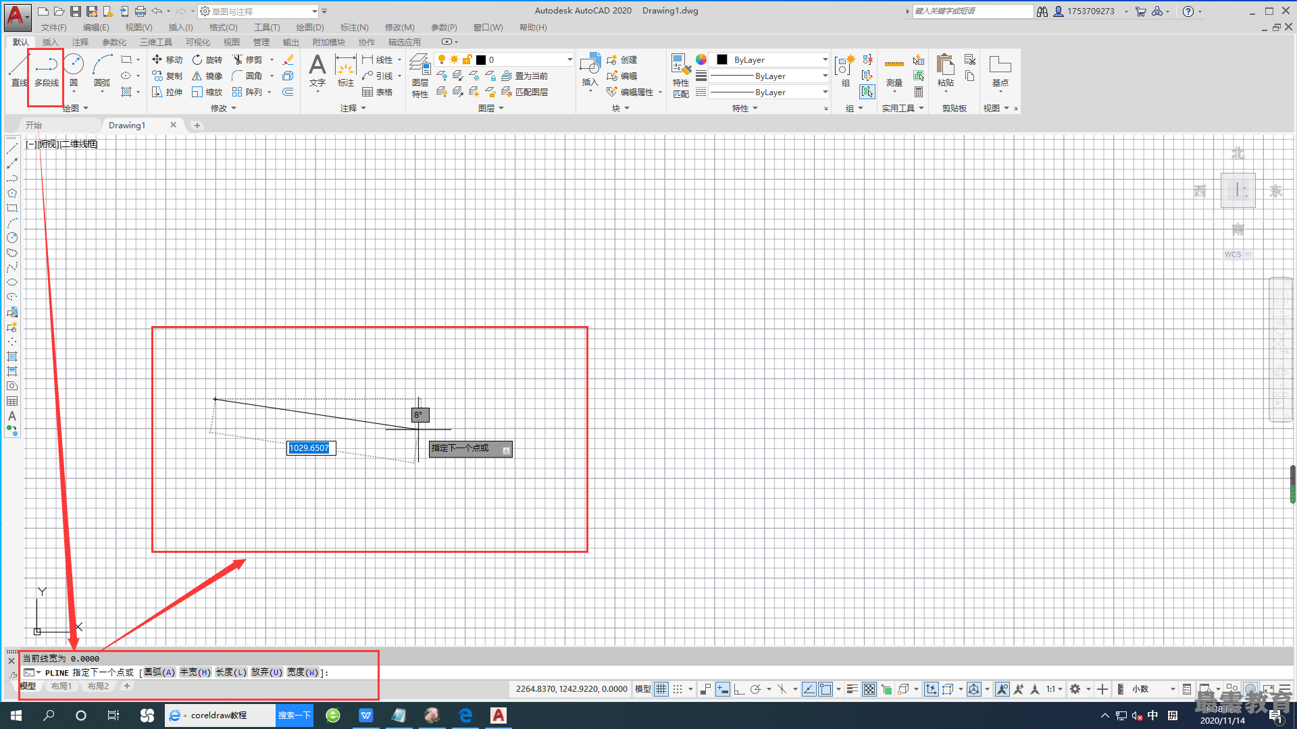Image resolution: width=1297 pixels, height=729 pixels.
Task: Toggle grid display in status bar
Action: tap(661, 689)
